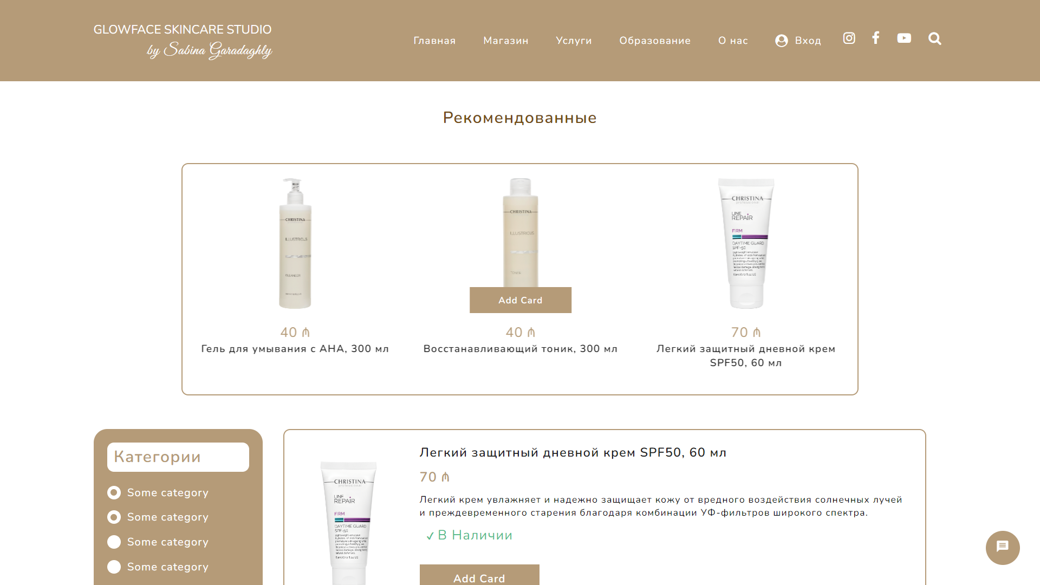
Task: Click the search magnifier icon
Action: pyautogui.click(x=934, y=38)
